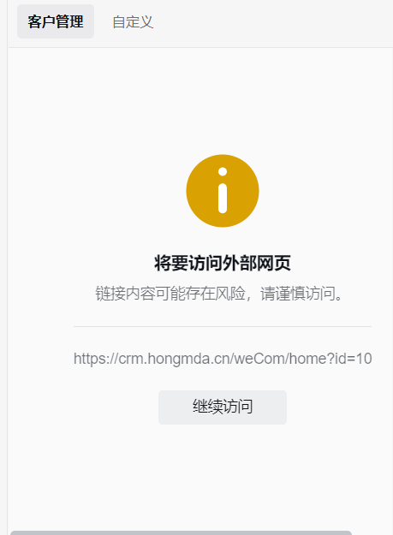Viewport: 393px width, 535px height.
Task: Click the empty tab bar area beside 自定义
Action: click(273, 22)
